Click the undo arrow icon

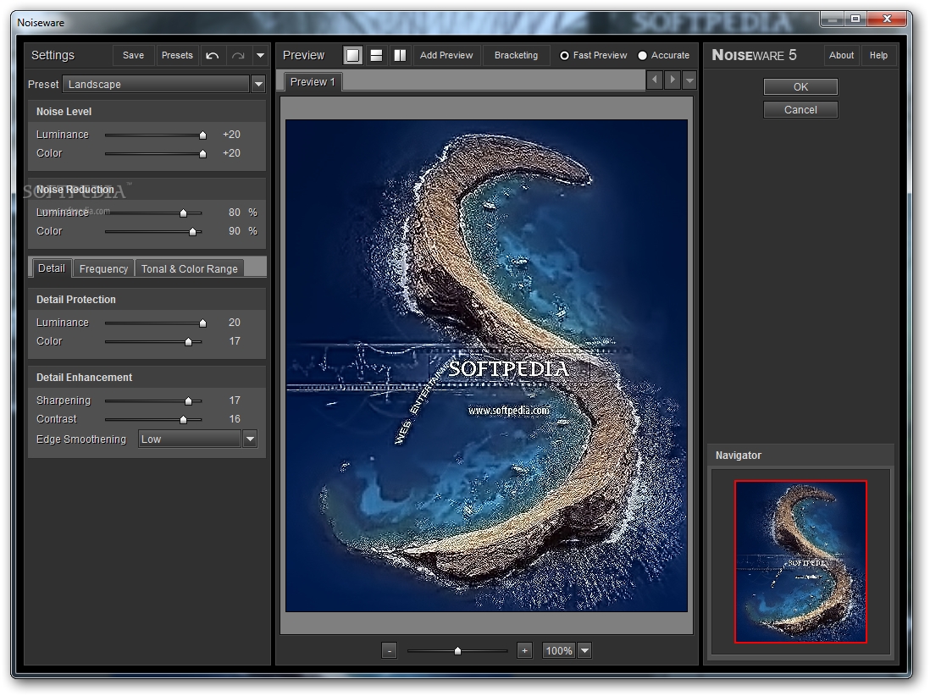tap(213, 55)
